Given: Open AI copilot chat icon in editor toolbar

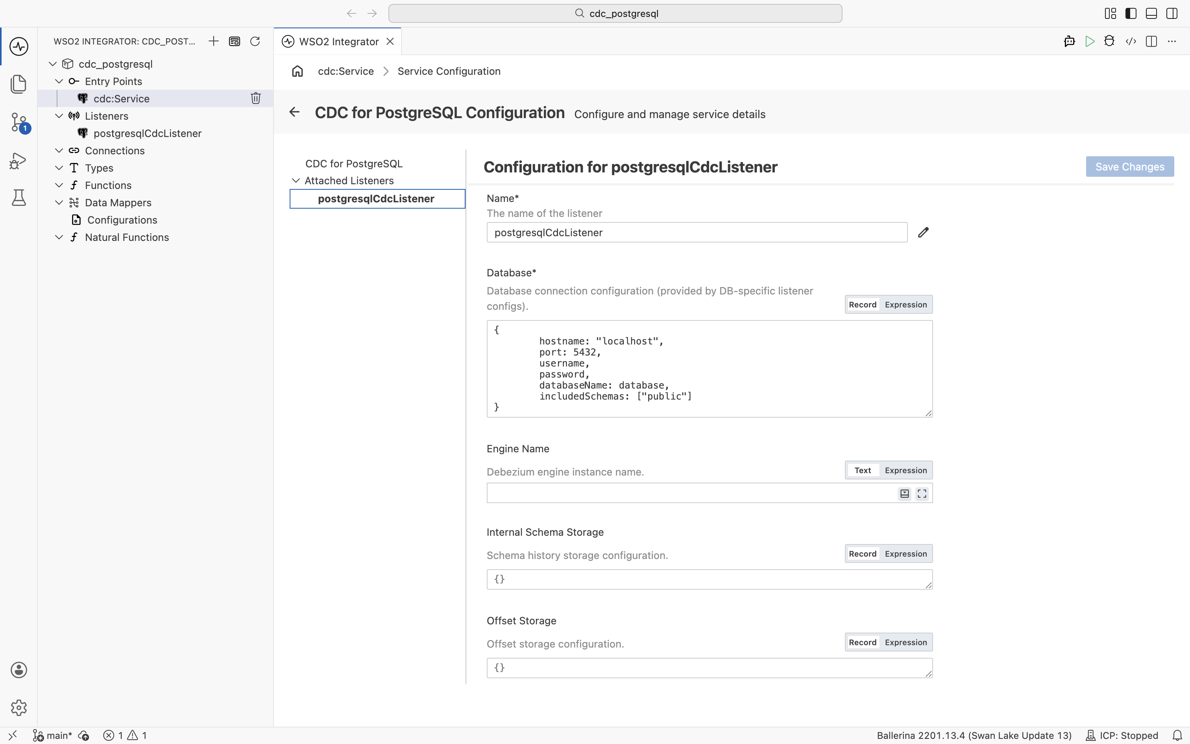Looking at the screenshot, I should (x=1070, y=41).
